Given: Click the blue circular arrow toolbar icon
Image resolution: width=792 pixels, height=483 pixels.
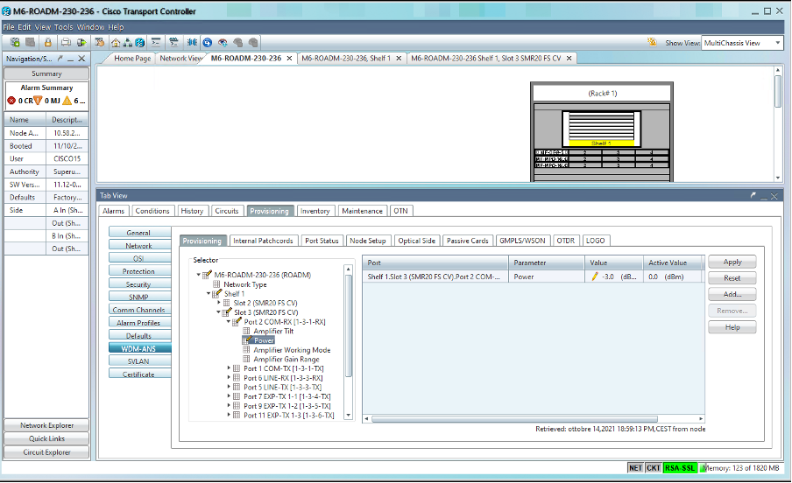Looking at the screenshot, I should pos(207,43).
